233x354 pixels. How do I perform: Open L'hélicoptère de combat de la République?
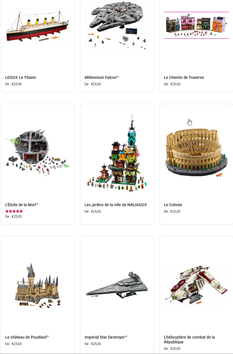click(189, 340)
